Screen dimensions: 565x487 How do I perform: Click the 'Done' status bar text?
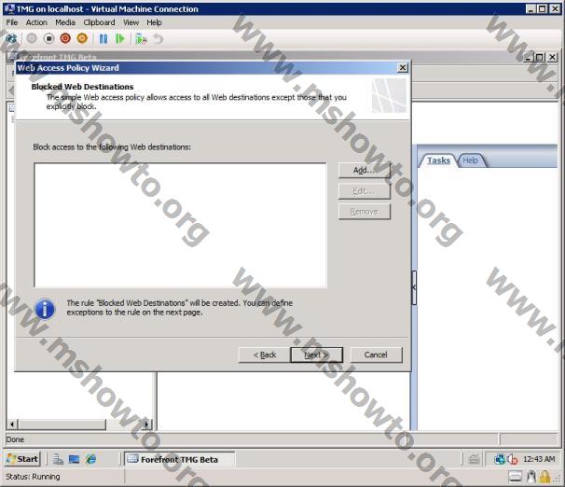(15, 439)
